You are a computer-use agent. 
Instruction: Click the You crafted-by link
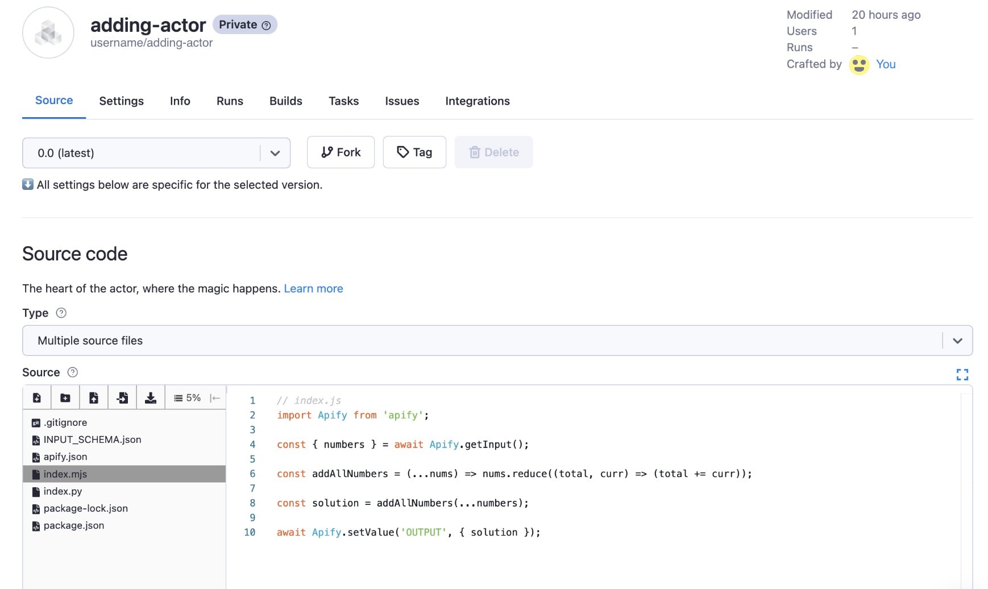[885, 64]
